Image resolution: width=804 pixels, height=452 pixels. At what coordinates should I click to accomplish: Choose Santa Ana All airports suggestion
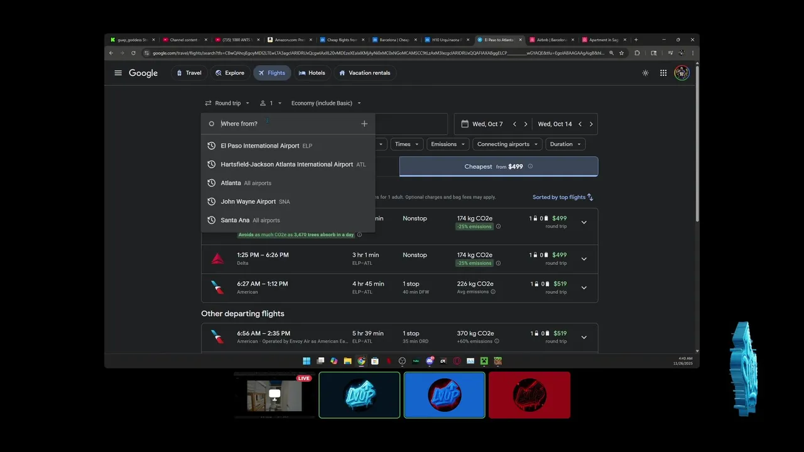288,220
